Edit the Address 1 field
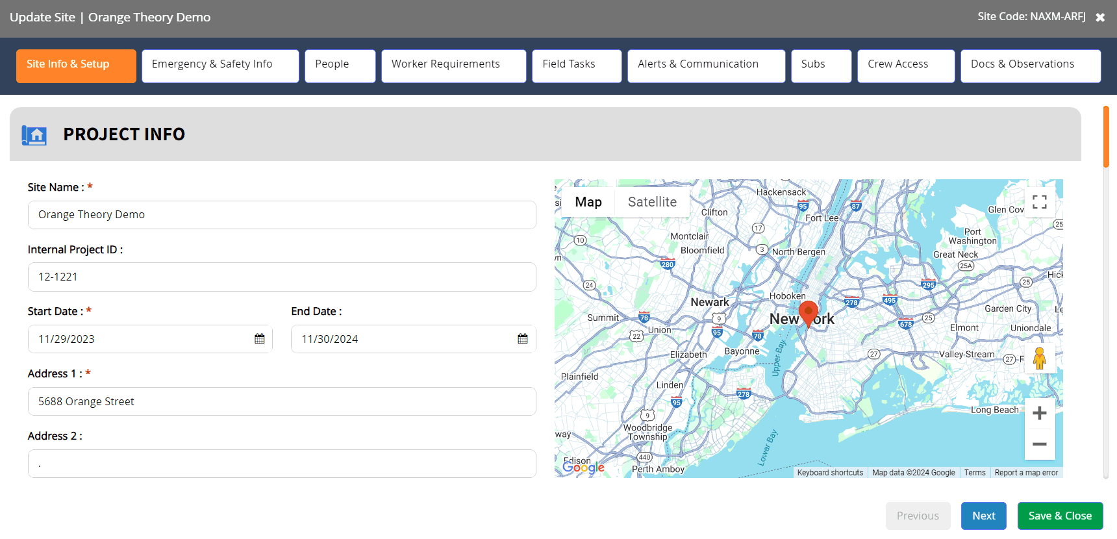1117x539 pixels. tap(282, 401)
